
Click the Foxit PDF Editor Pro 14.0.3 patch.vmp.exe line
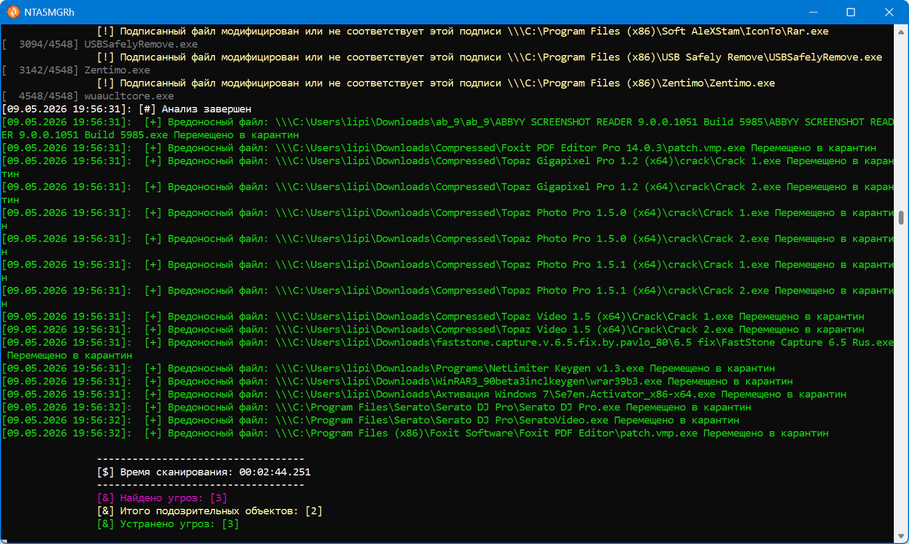439,148
